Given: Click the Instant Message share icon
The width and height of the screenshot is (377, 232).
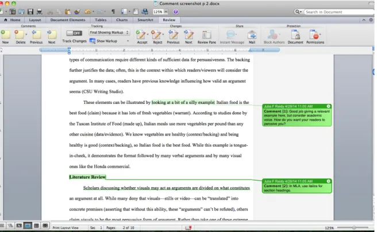Looking at the screenshot, I should tap(231, 34).
